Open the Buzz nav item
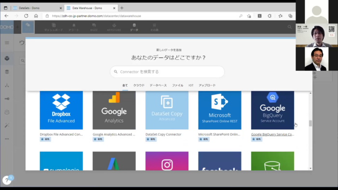Viewport: 338px width, 190px height. (94, 27)
